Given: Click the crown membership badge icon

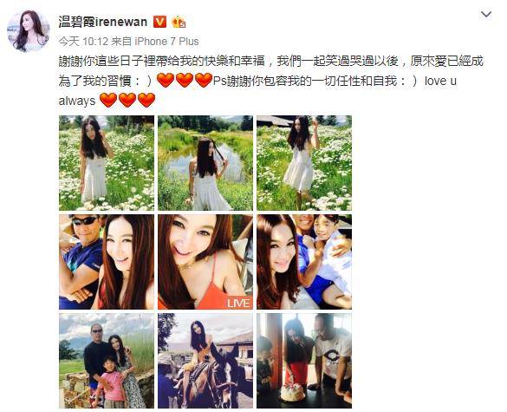Looking at the screenshot, I should coord(179,22).
